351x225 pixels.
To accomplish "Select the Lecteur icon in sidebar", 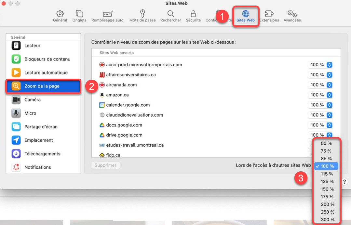I will pos(16,46).
